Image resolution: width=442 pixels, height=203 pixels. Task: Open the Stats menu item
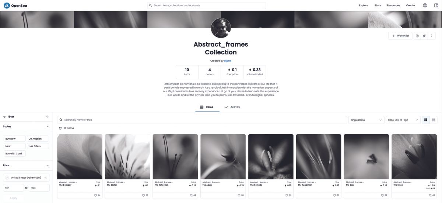point(378,6)
